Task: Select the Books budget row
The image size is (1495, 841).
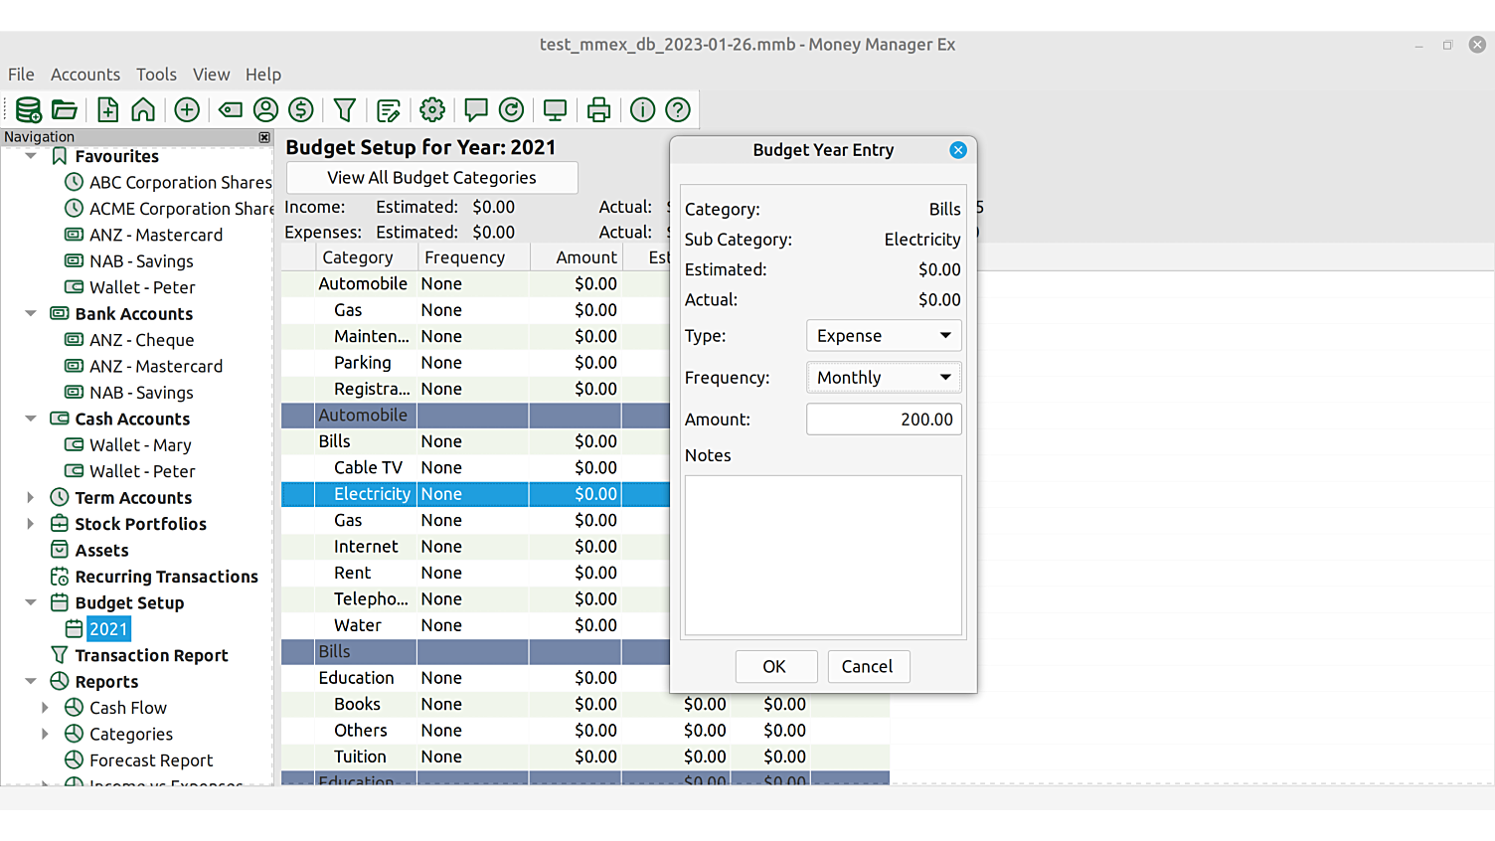Action: (585, 704)
